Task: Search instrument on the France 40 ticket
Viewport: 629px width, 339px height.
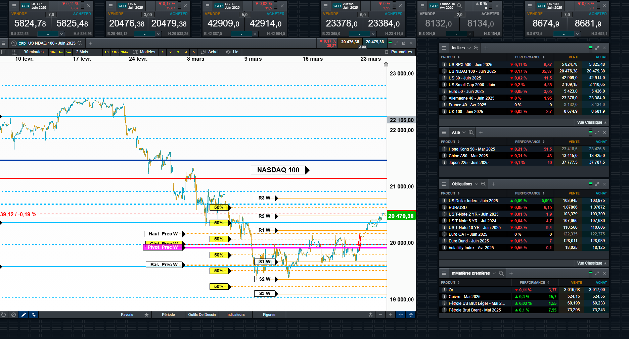Action: click(x=459, y=6)
